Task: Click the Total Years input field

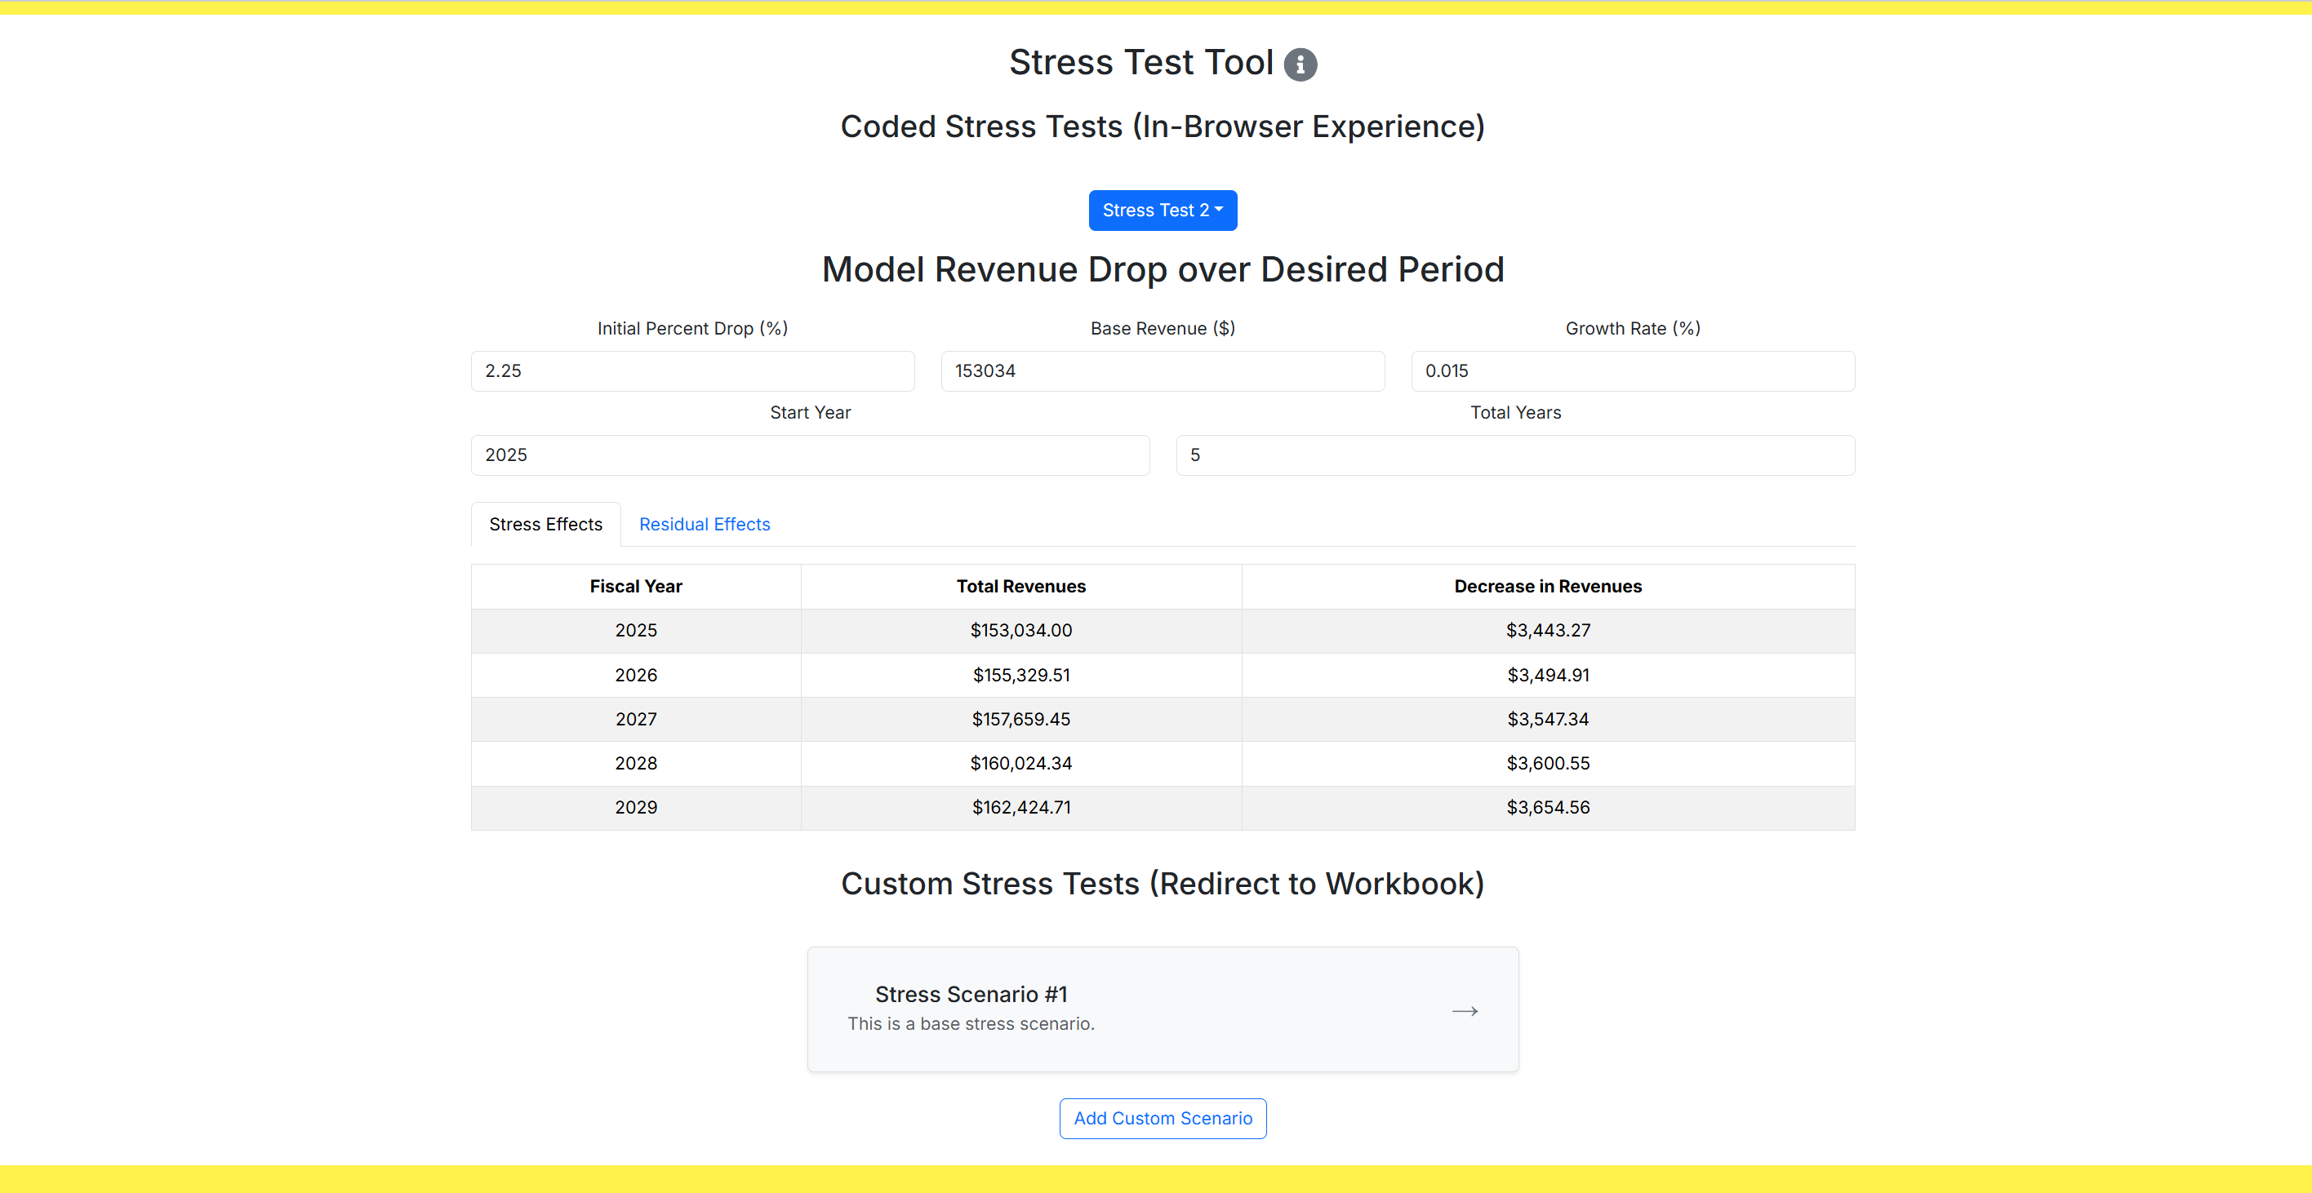Action: pyautogui.click(x=1515, y=455)
